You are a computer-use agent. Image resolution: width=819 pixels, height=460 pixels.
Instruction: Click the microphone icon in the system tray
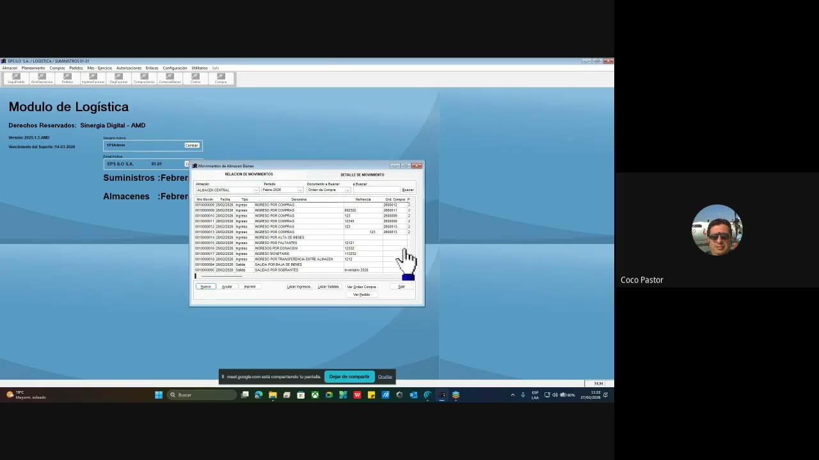coord(523,395)
